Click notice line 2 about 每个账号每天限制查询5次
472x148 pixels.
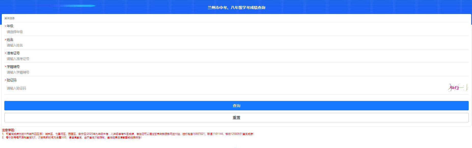point(72,137)
